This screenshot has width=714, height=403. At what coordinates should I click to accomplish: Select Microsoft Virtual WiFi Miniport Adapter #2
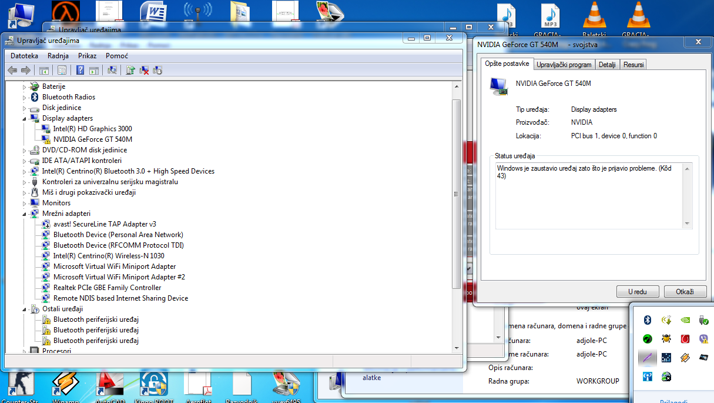[x=119, y=277]
